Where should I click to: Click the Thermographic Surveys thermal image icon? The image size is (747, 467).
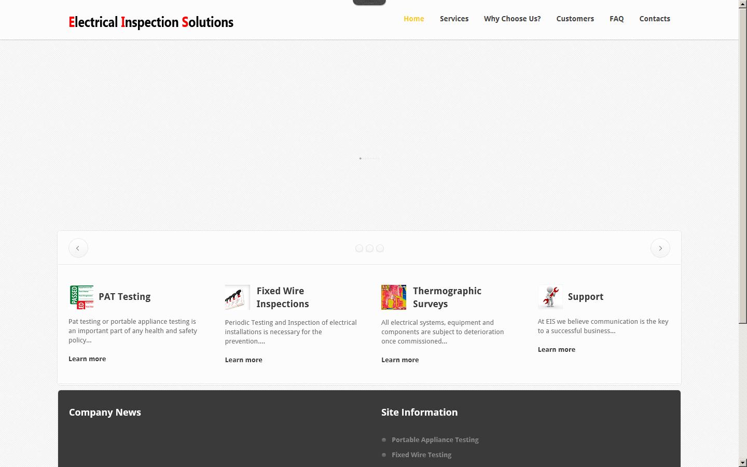(394, 297)
